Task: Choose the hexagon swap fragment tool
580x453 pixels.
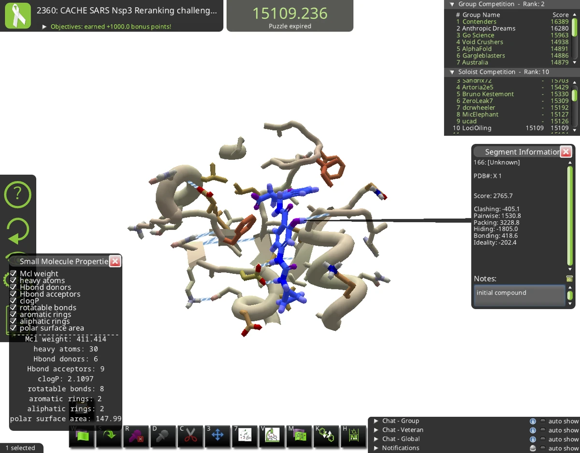Action: point(325,435)
